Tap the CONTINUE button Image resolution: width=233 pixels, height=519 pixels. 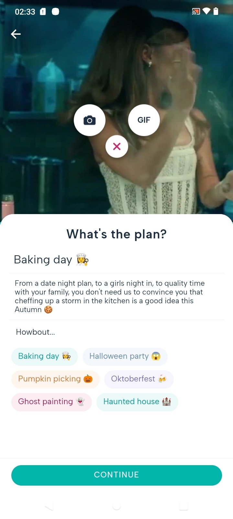tap(116, 475)
